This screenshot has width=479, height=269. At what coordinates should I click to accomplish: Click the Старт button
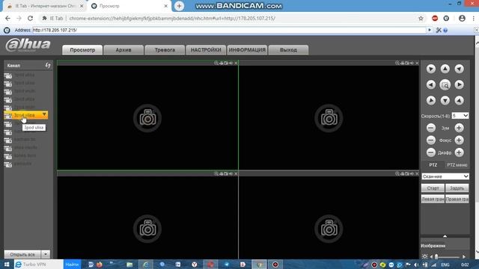[433, 188]
